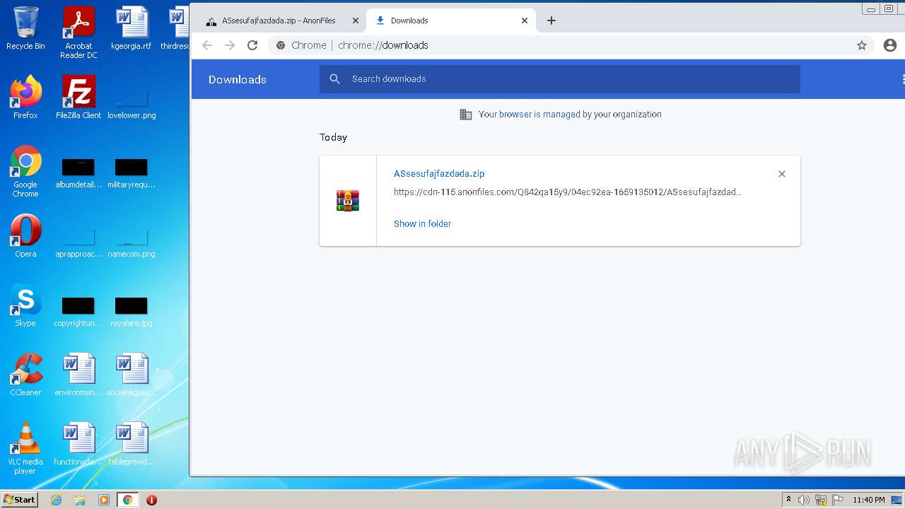Open network status tray icon
Image resolution: width=905 pixels, height=509 pixels.
pos(821,500)
